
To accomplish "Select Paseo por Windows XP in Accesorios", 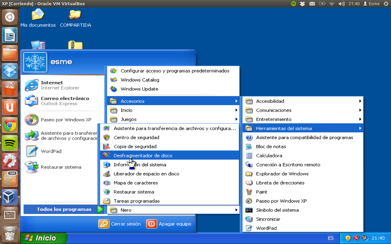I will click(303, 201).
